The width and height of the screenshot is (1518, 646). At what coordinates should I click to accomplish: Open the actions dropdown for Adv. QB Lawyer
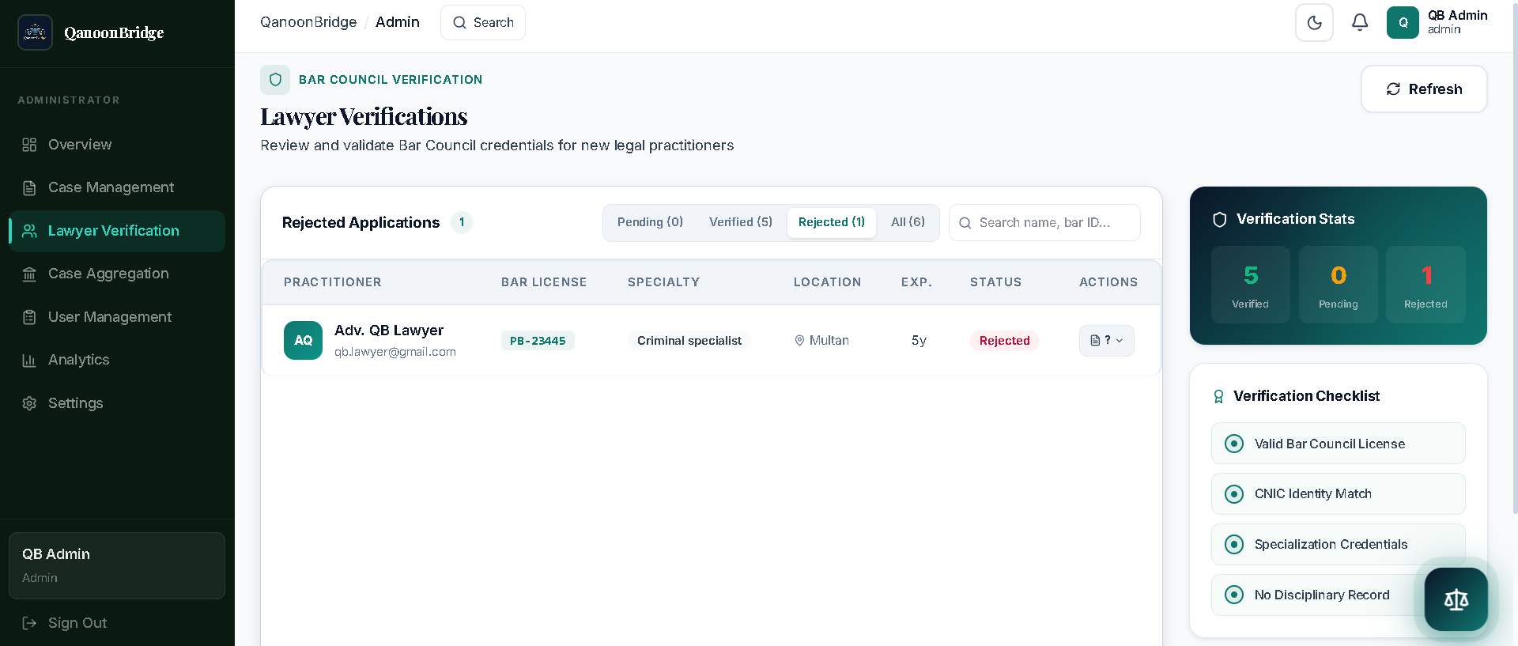[1106, 341]
